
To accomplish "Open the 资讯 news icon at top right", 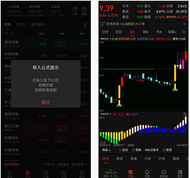I will tap(84, 11).
